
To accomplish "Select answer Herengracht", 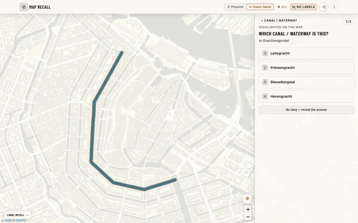I will click(306, 96).
